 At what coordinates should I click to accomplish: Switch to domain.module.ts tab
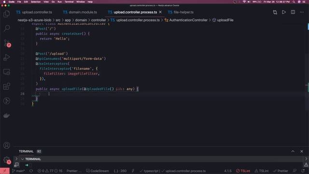80,12
